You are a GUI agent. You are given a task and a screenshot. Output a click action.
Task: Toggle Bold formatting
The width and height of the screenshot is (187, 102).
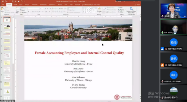[x=29, y=12]
